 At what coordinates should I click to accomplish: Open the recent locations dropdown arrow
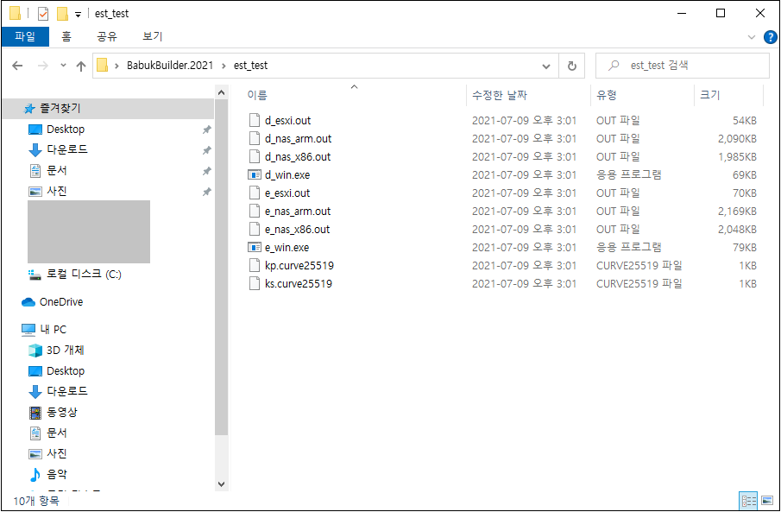click(x=63, y=66)
